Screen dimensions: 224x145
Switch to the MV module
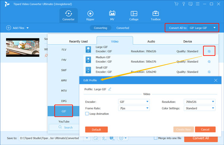(x=112, y=16)
